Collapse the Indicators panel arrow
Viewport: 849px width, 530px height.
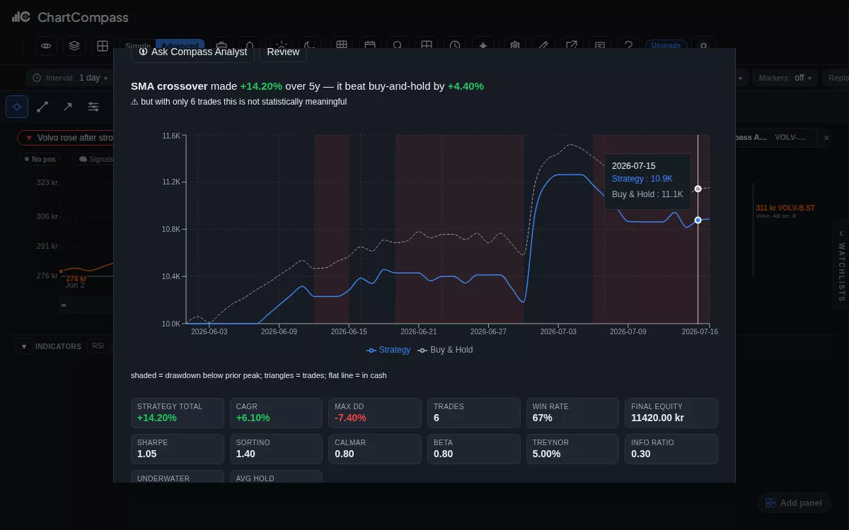pos(23,346)
